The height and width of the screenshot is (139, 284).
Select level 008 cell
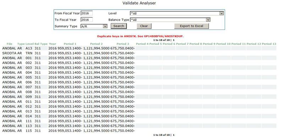29,92
